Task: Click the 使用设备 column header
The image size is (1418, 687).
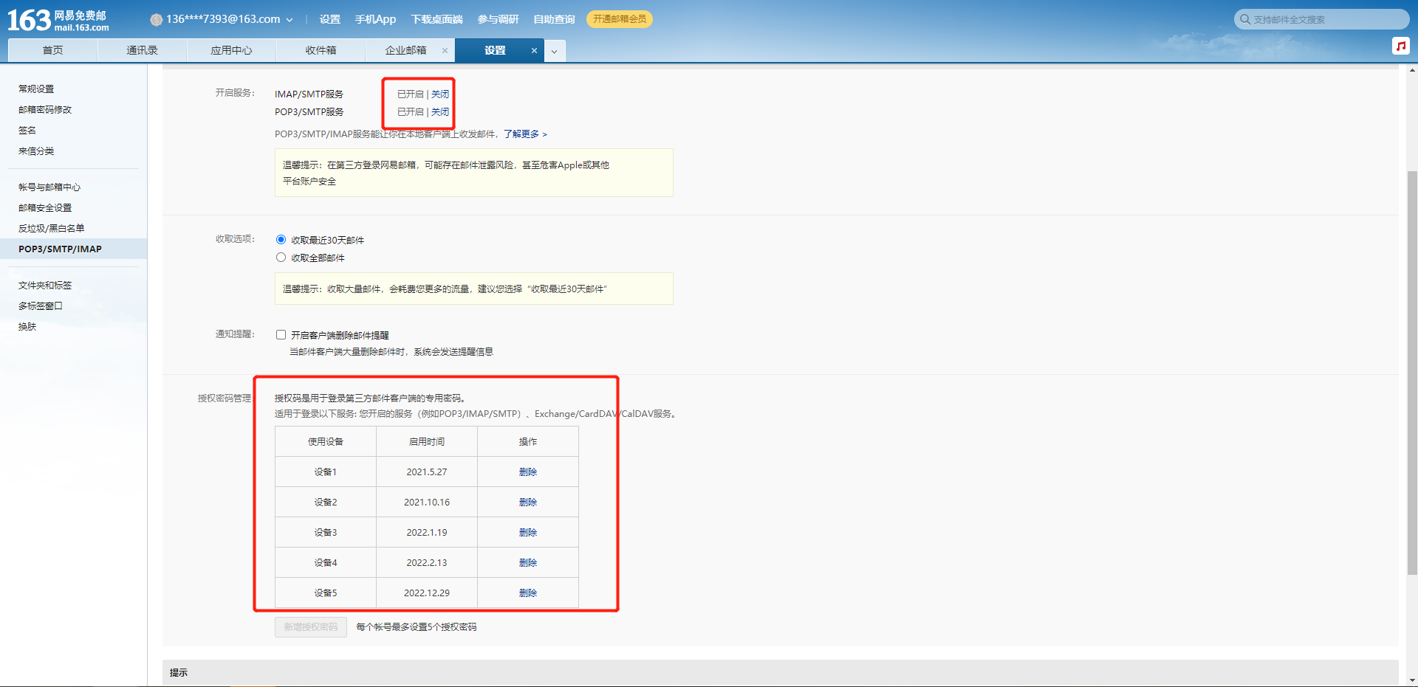Action: 326,442
